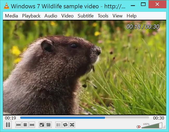
Task: Click the seek bar to jump position
Action: click(84, 118)
